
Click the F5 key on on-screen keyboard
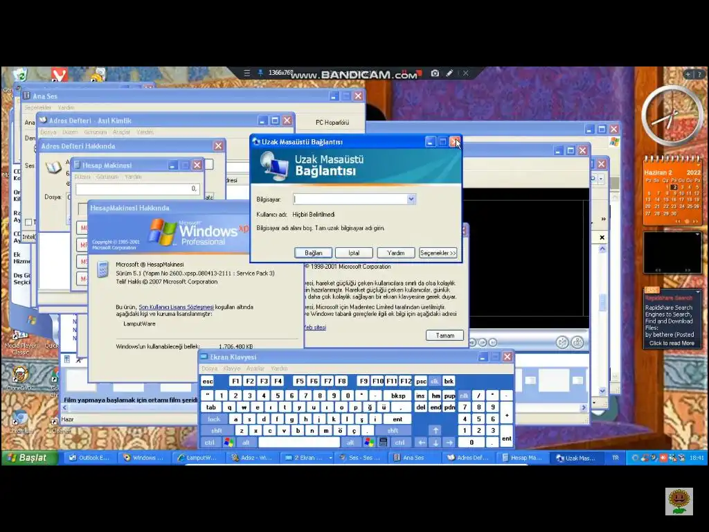pyautogui.click(x=300, y=382)
